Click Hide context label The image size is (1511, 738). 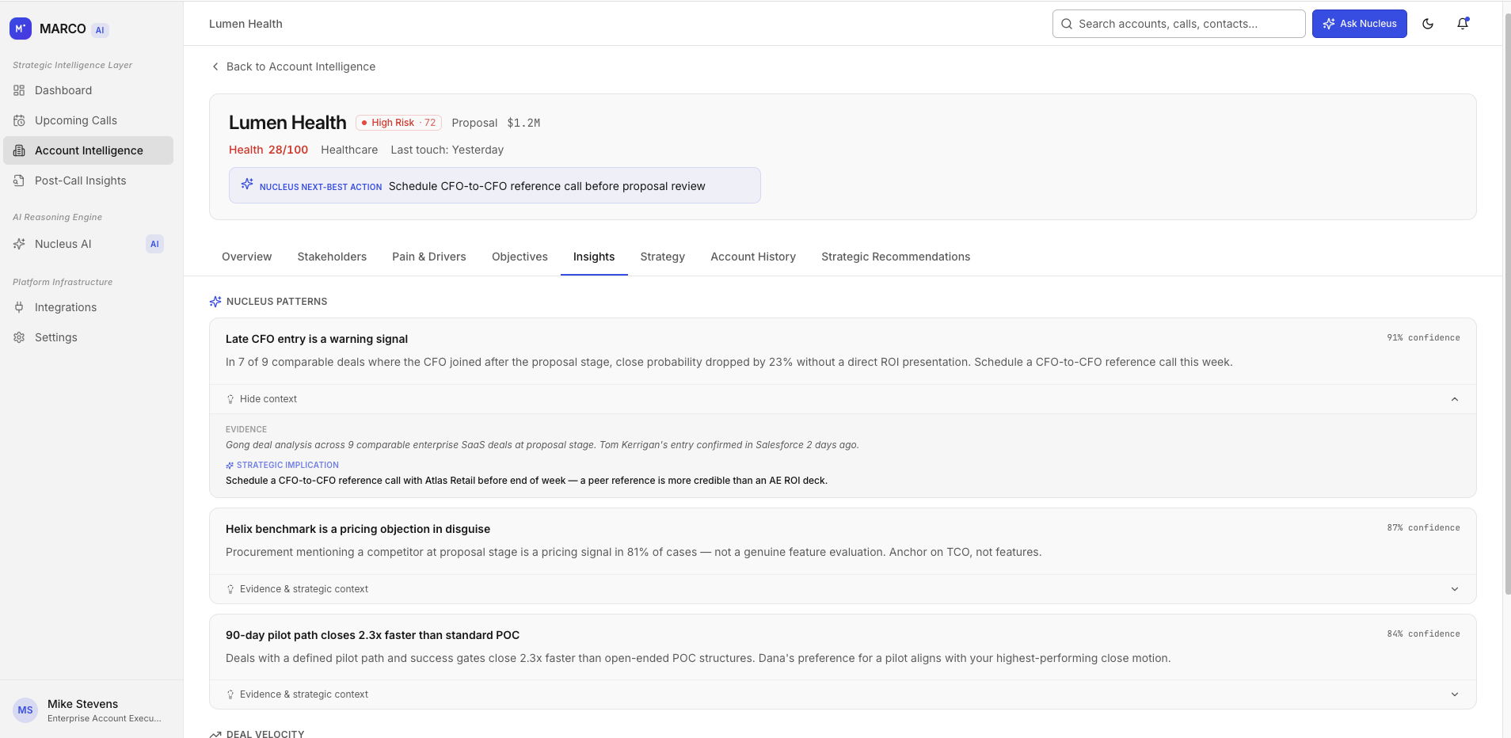[x=268, y=399]
